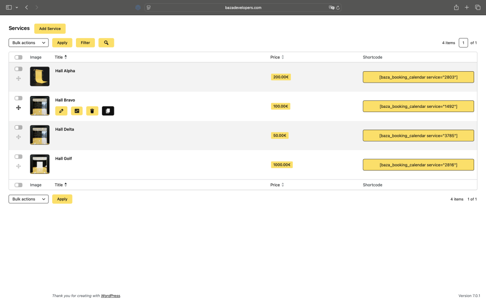Screen dimensions: 486x304
Task: Delete Hall Bravo using trash icon
Action: pyautogui.click(x=92, y=111)
